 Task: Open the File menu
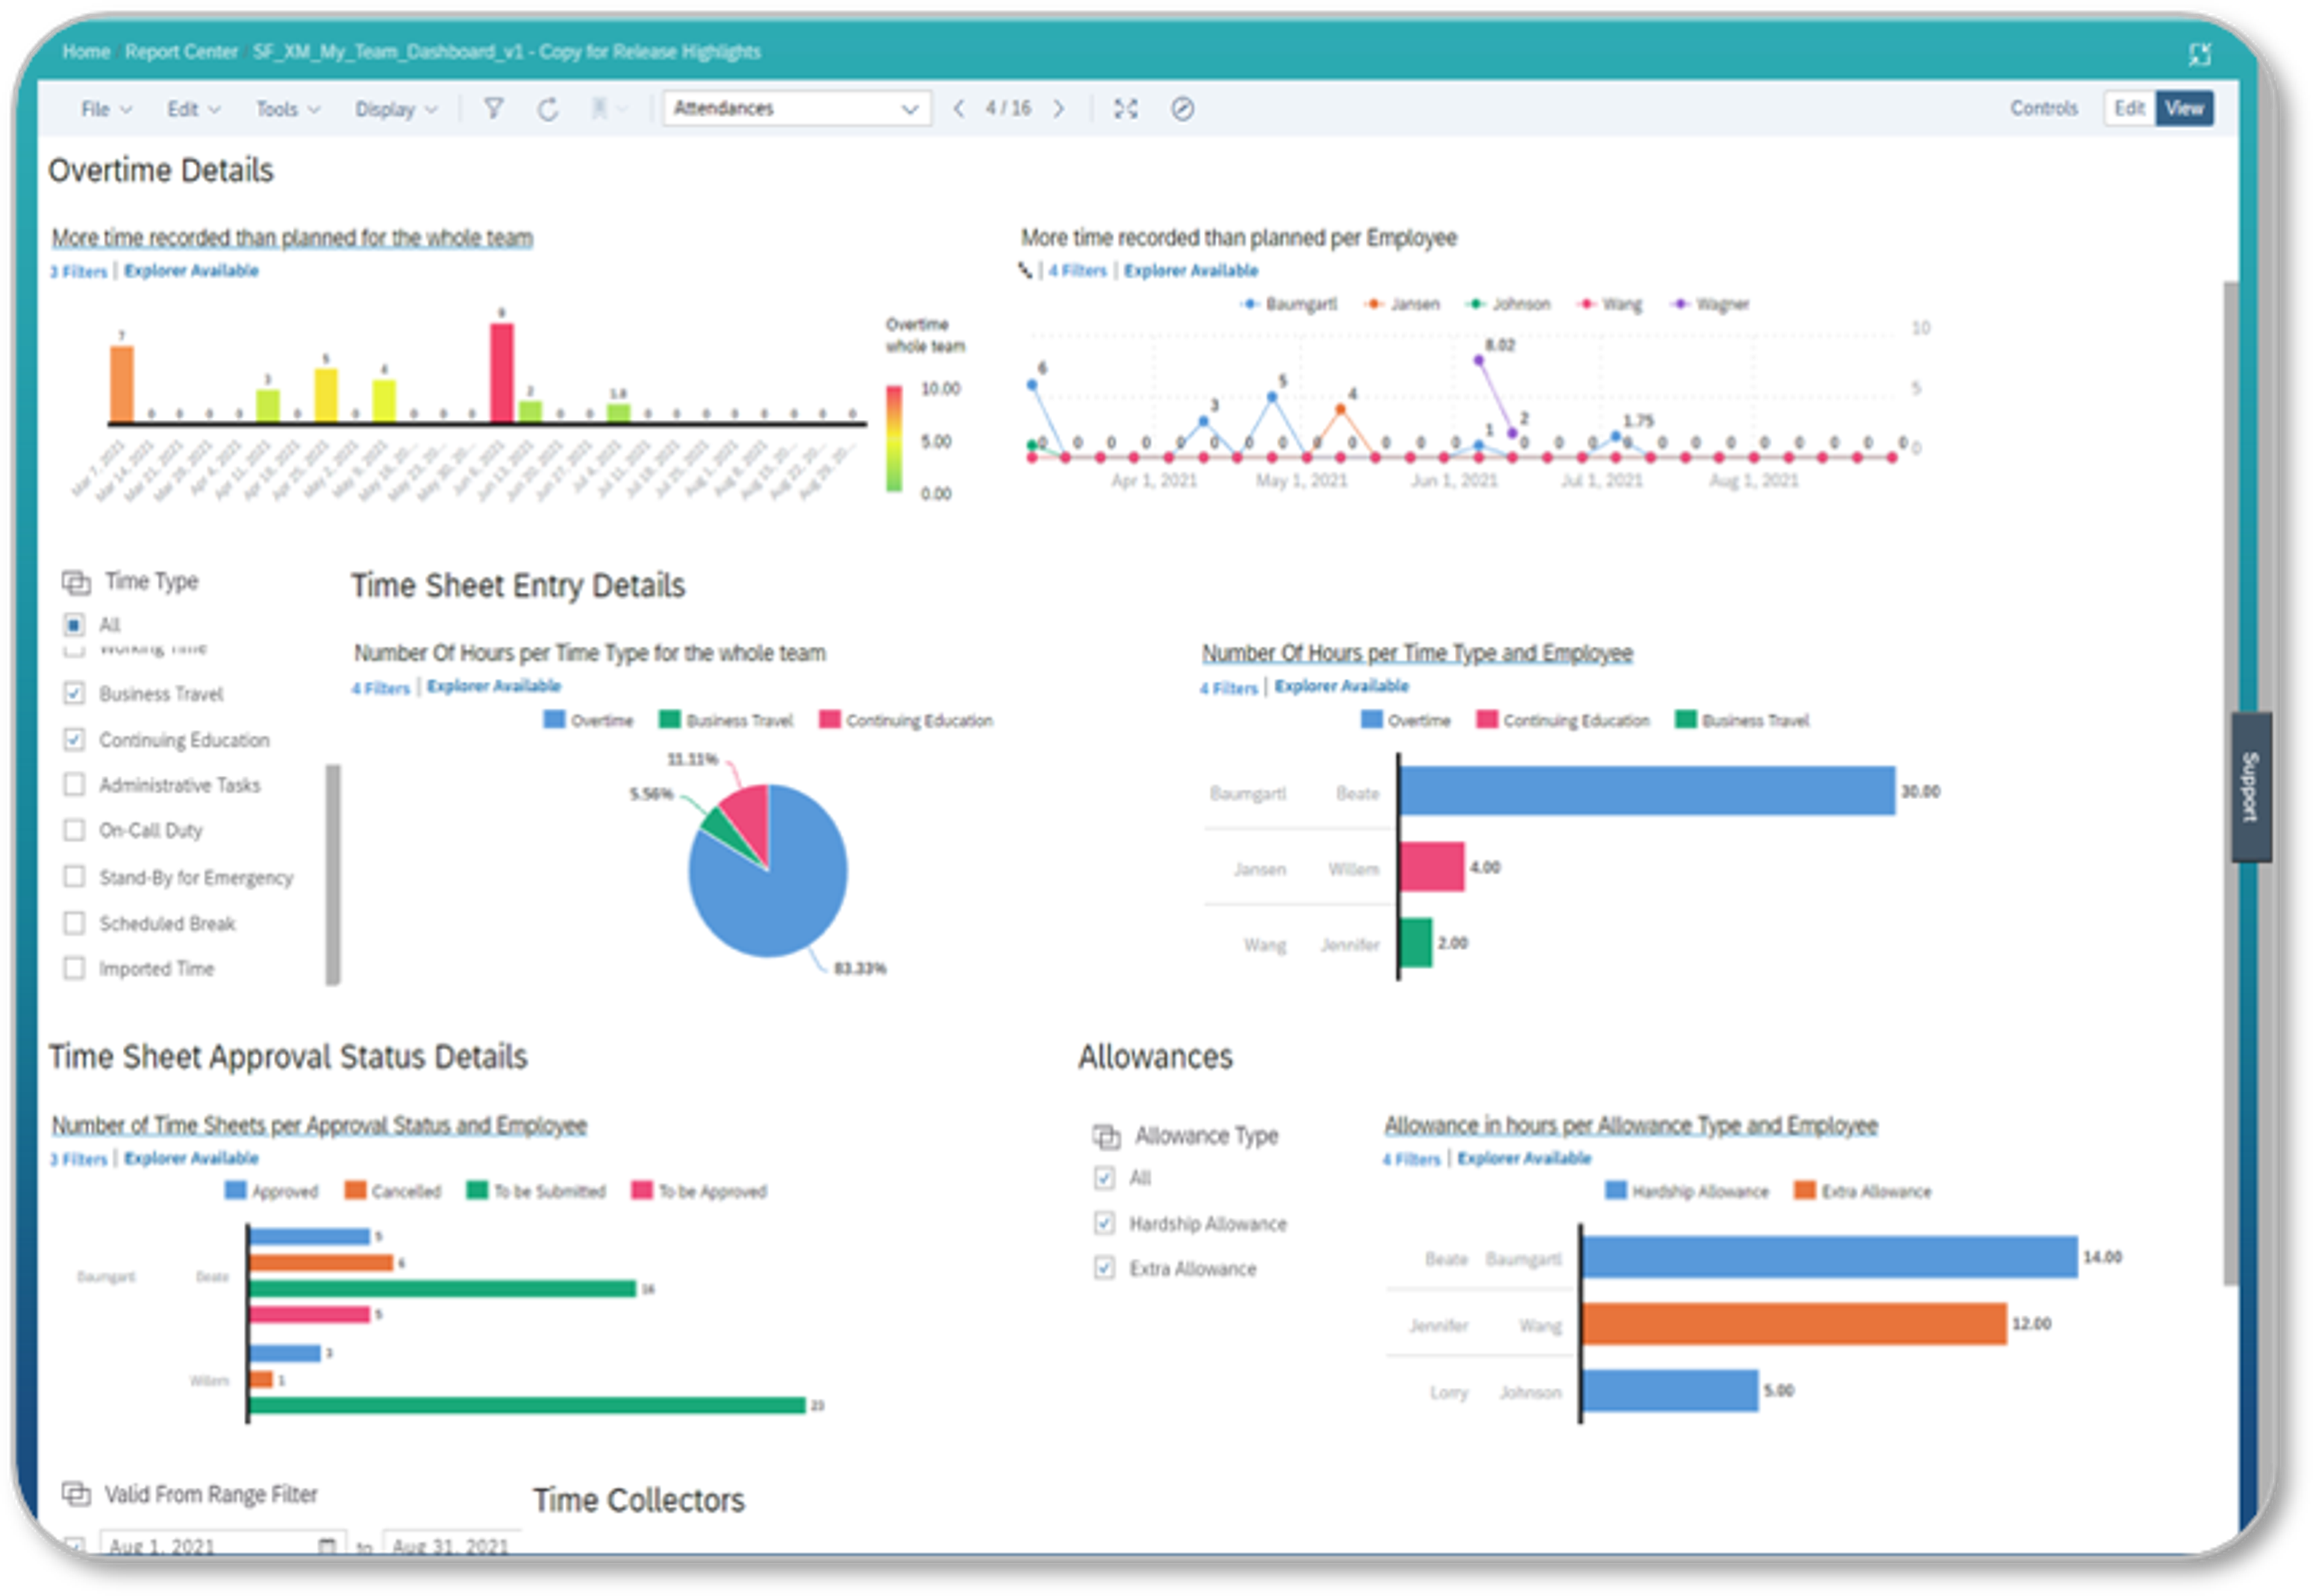coord(106,108)
